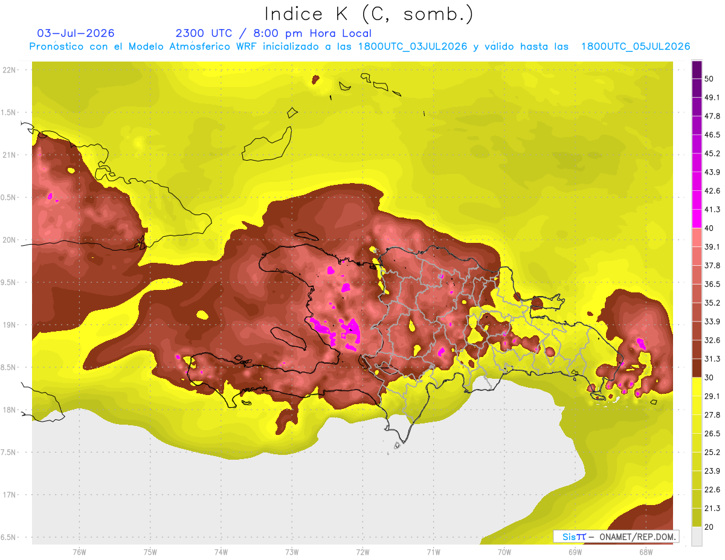Click the '31.3' colorbar value
This screenshot has width=725, height=560.
coord(714,359)
